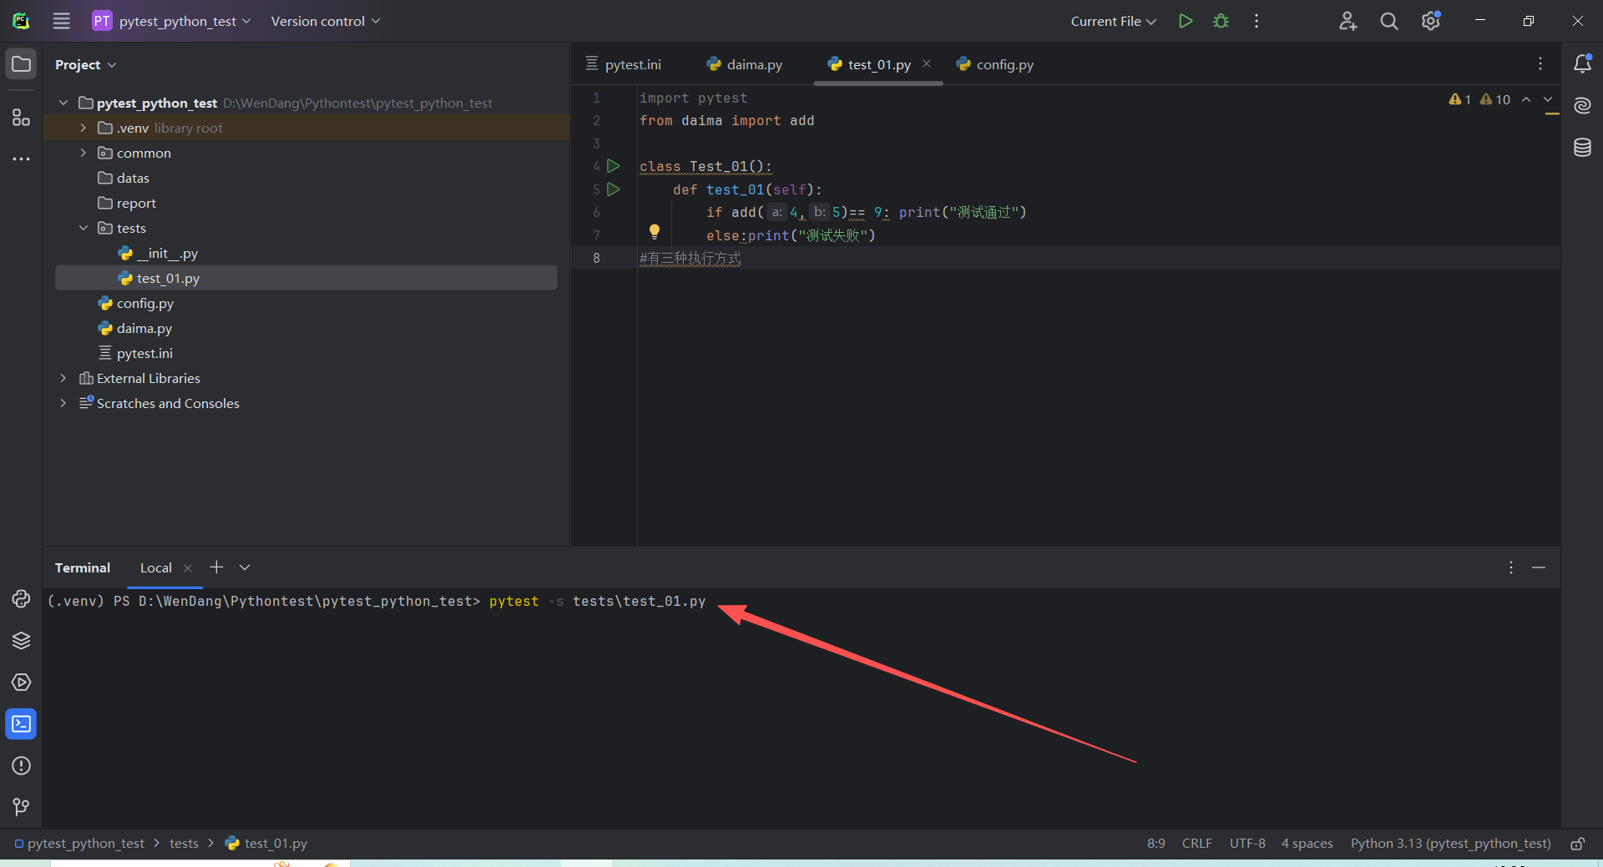Click the yellow lightbulb quick-fix icon
The height and width of the screenshot is (867, 1603).
coord(655,232)
